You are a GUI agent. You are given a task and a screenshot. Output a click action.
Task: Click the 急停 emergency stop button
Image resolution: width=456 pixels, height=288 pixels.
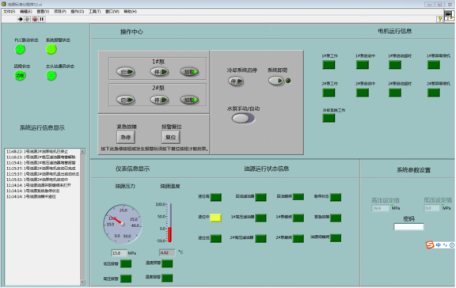pos(126,137)
